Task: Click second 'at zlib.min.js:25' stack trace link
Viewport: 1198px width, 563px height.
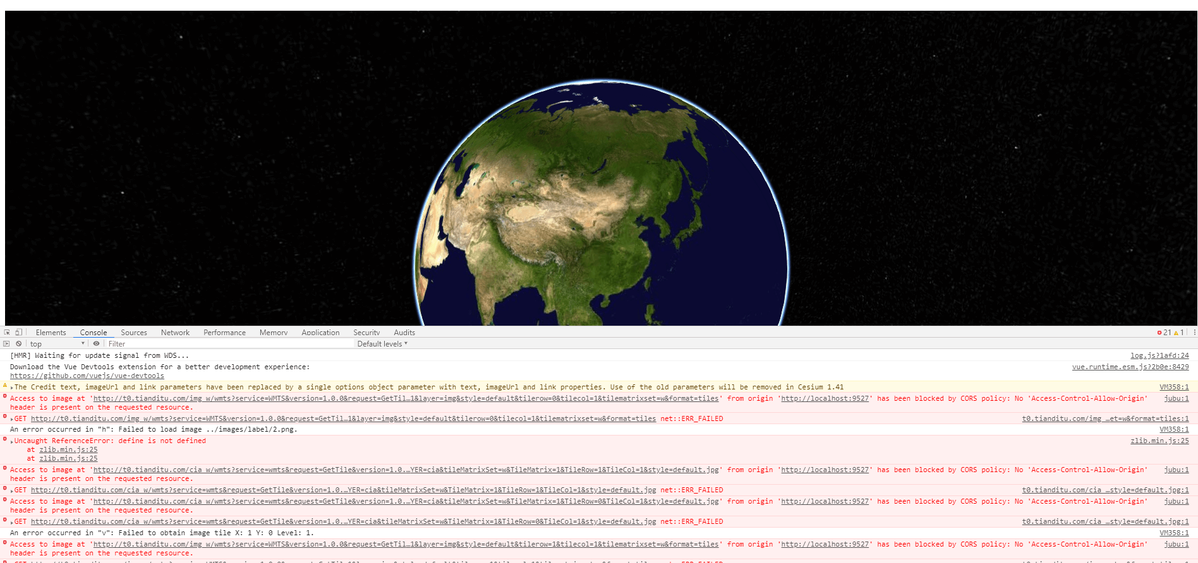Action: (x=68, y=459)
